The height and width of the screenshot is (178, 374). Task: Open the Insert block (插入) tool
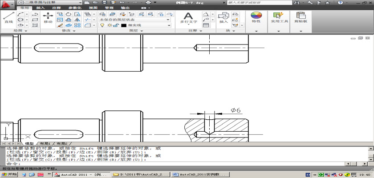[223, 17]
